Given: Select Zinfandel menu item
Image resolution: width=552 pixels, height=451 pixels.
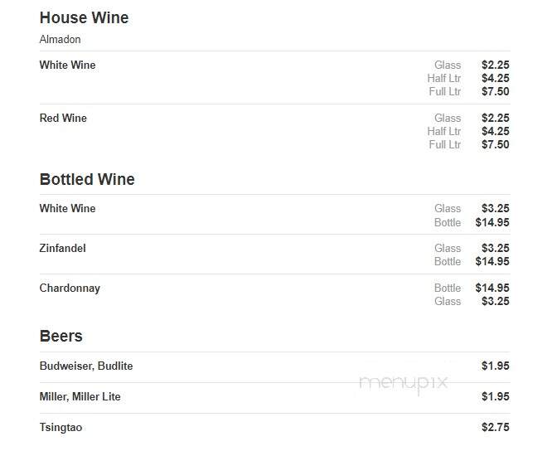Looking at the screenshot, I should (63, 248).
